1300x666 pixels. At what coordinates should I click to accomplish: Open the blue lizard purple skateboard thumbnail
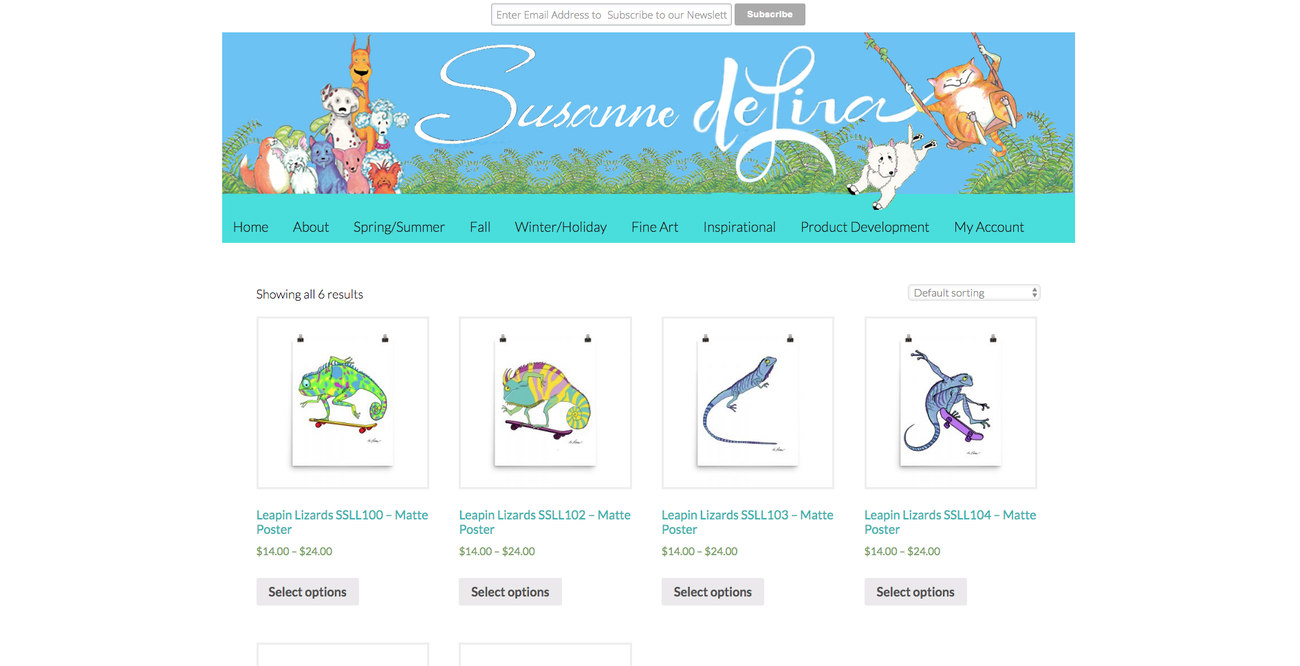[950, 402]
